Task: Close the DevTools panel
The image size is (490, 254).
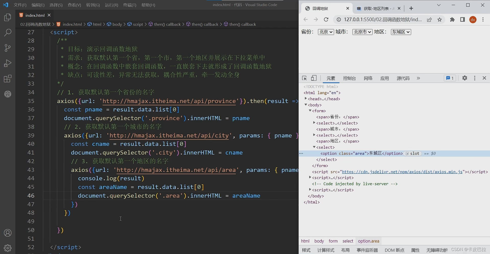Action: pyautogui.click(x=484, y=78)
